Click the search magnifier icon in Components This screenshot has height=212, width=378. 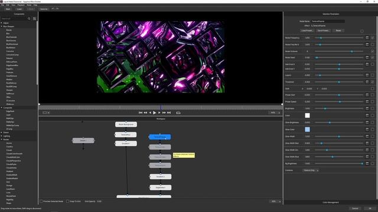[x=29, y=18]
